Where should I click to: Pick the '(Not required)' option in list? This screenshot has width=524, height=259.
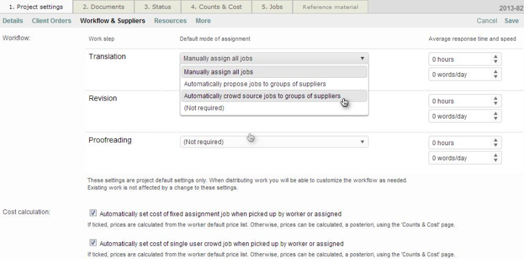click(x=203, y=108)
